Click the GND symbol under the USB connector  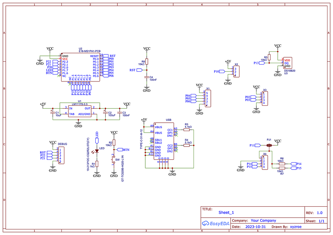(x=172, y=173)
